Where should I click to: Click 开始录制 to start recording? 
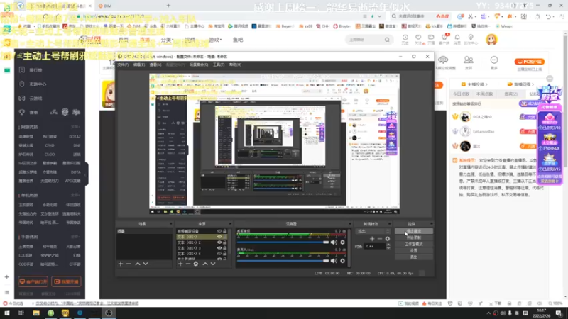coord(414,237)
